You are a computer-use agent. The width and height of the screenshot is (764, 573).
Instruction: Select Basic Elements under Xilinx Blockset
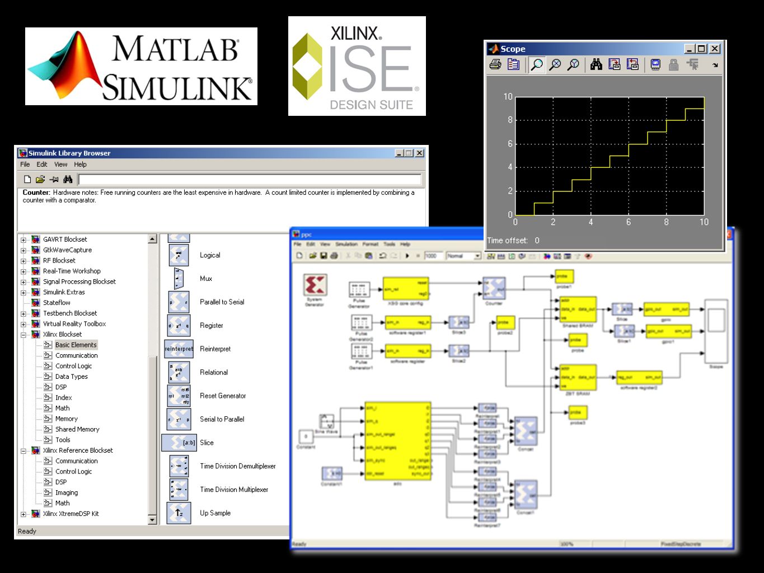(x=76, y=345)
